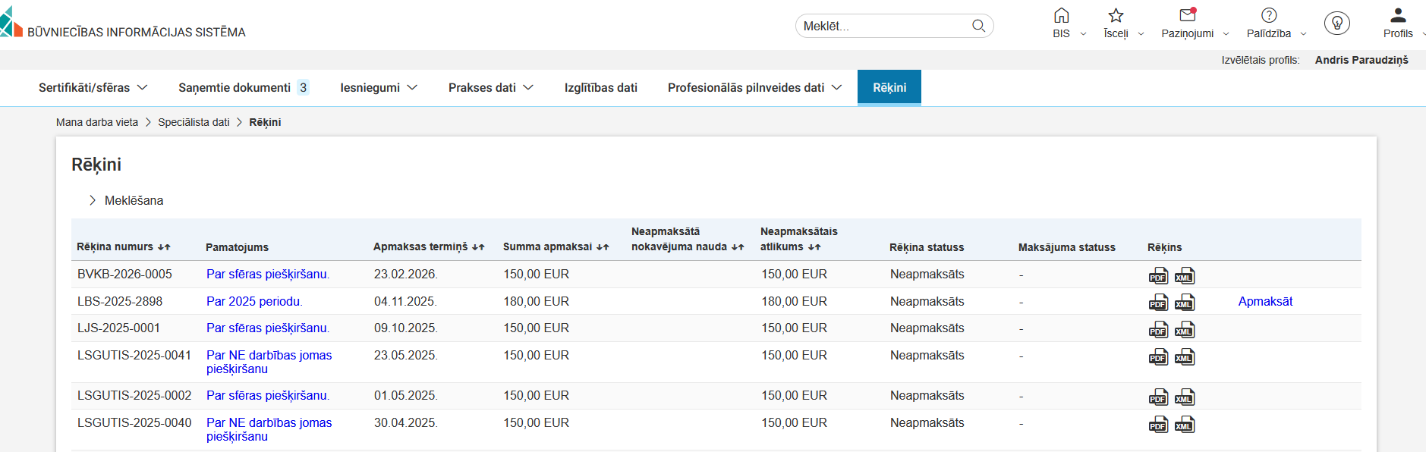The width and height of the screenshot is (1426, 452).
Task: Open the Prakses dati dropdown
Action: pyautogui.click(x=490, y=88)
